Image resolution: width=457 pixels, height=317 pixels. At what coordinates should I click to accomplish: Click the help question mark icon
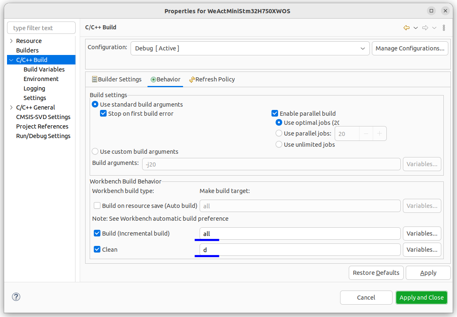16,297
